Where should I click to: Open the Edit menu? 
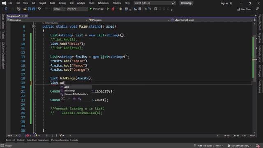click(18, 3)
